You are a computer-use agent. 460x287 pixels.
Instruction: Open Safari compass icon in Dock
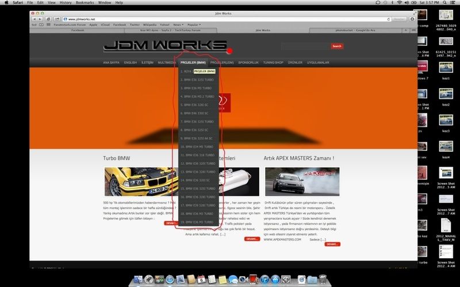170,280
